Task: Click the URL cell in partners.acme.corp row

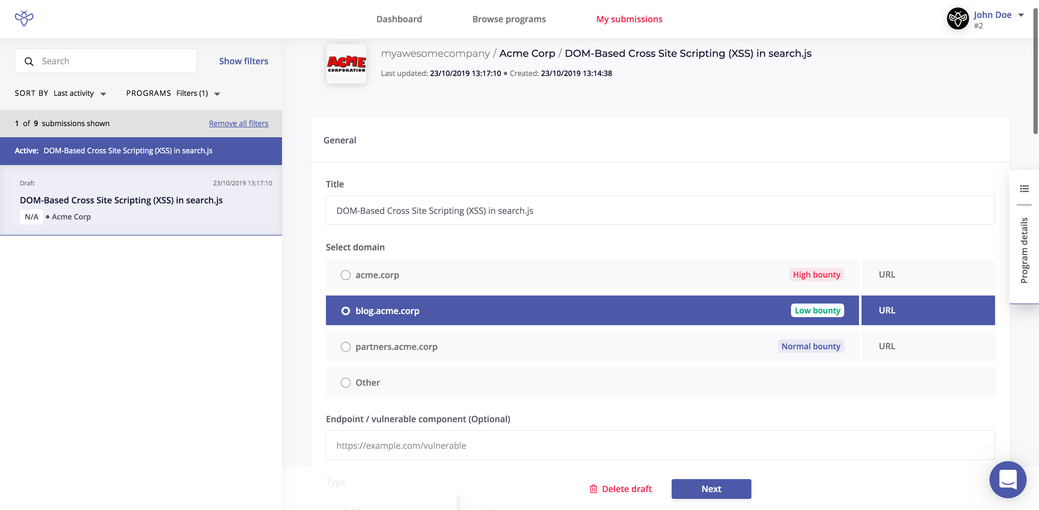Action: pyautogui.click(x=928, y=346)
